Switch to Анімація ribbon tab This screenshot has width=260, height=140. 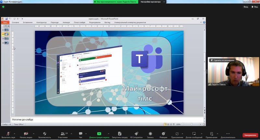click(66, 22)
